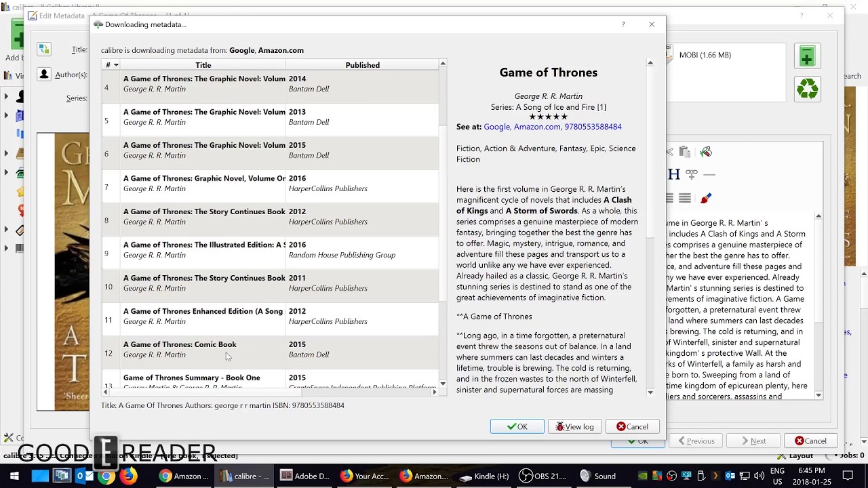
Task: Click the insert link icon in comments editor
Action: click(x=691, y=174)
